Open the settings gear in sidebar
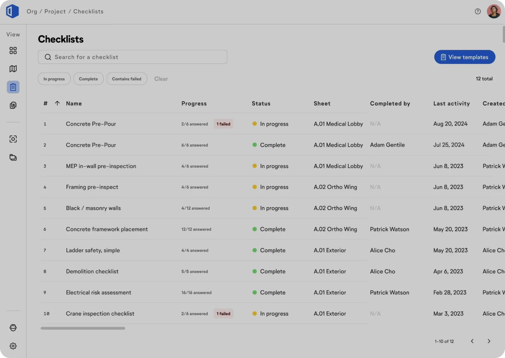This screenshot has width=505, height=358. click(13, 346)
